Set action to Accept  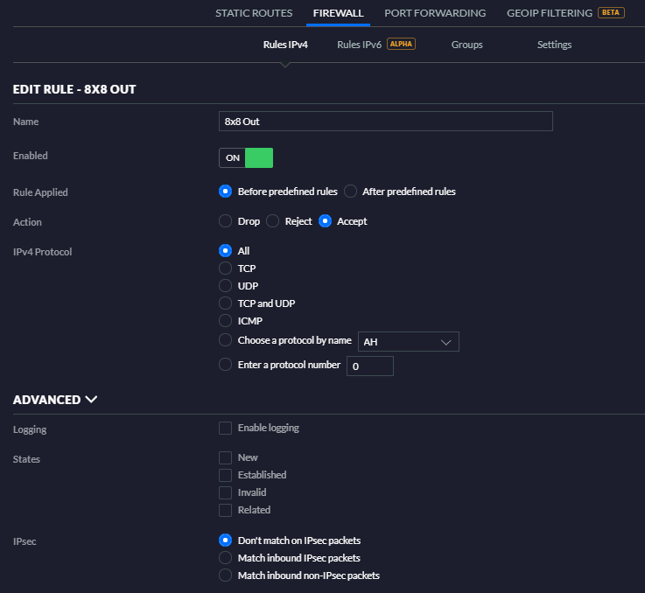(x=325, y=221)
